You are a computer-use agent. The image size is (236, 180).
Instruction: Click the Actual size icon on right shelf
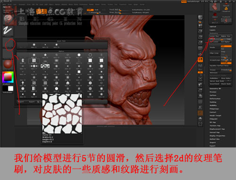pyautogui.click(x=200, y=37)
